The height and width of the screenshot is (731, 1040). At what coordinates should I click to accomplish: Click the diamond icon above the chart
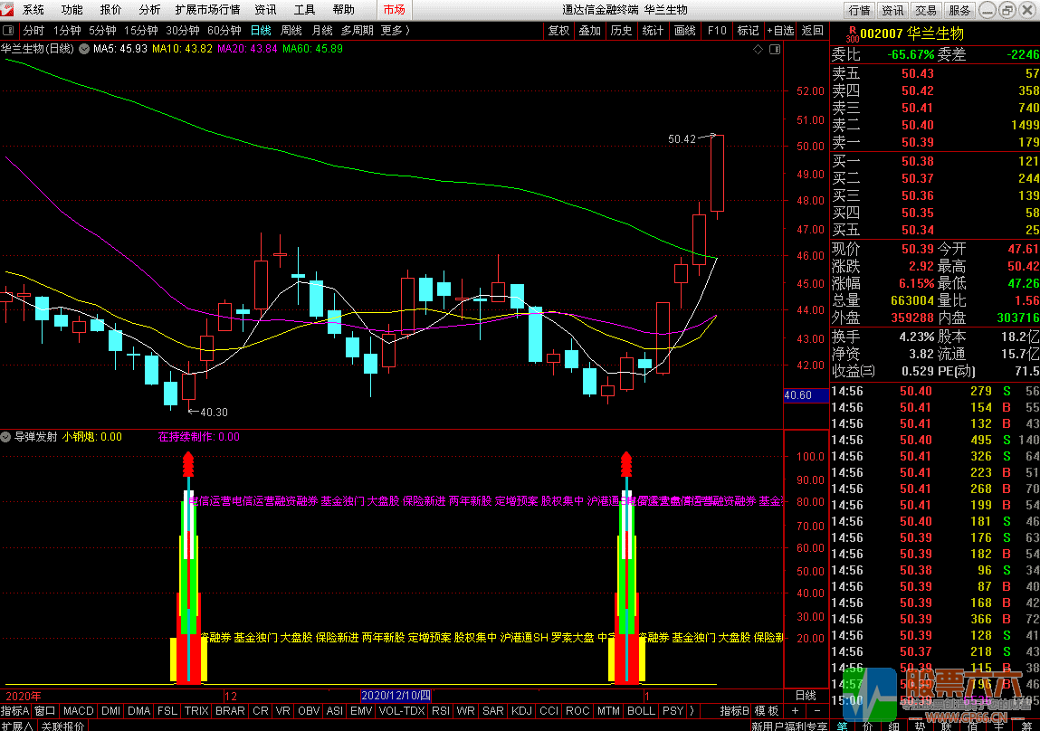758,49
